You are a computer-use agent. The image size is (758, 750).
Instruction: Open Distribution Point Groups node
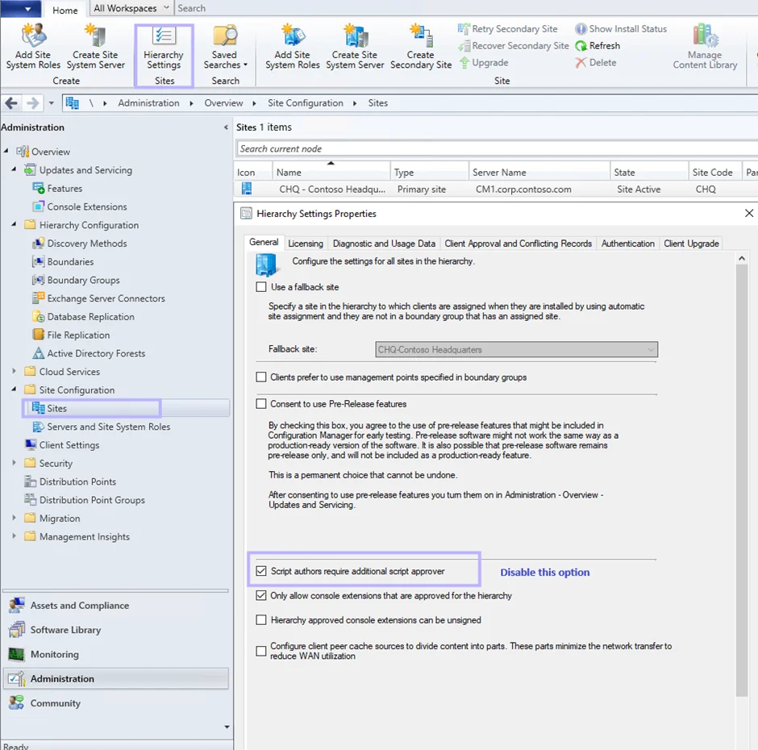pyautogui.click(x=85, y=501)
